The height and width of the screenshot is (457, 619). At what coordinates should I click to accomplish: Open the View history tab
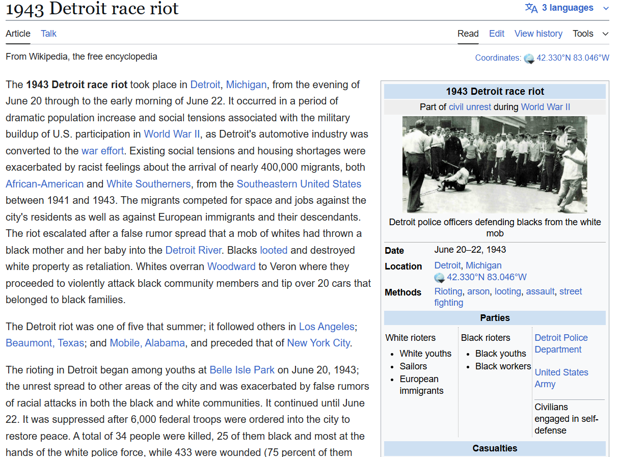pos(538,34)
